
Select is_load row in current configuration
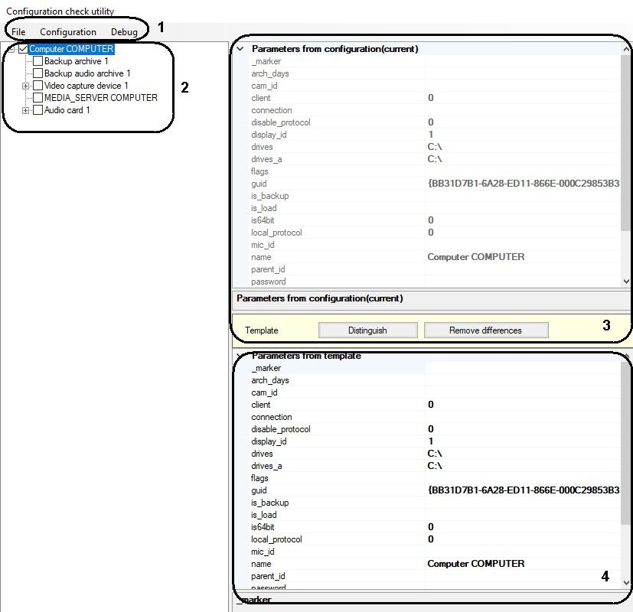point(435,208)
